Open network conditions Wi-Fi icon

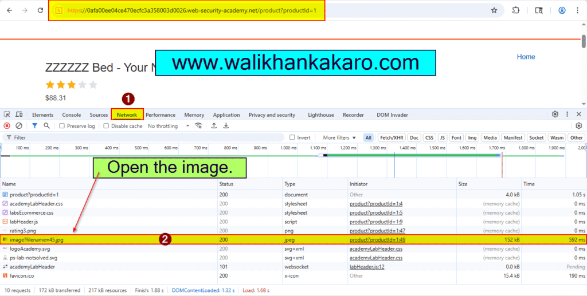pos(198,126)
